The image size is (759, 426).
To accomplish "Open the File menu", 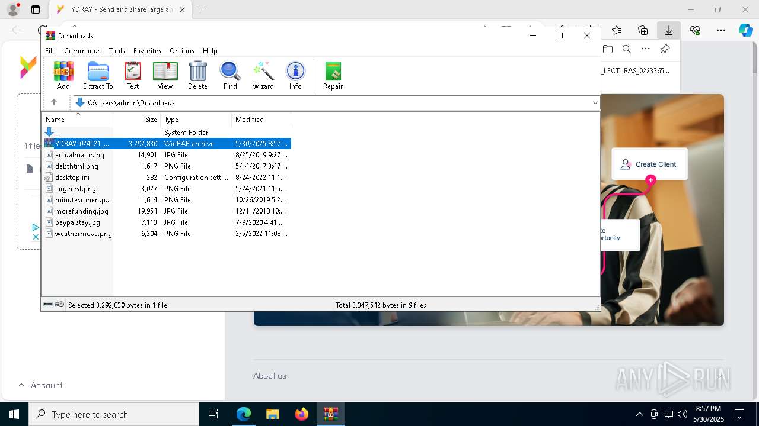I will (x=50, y=51).
